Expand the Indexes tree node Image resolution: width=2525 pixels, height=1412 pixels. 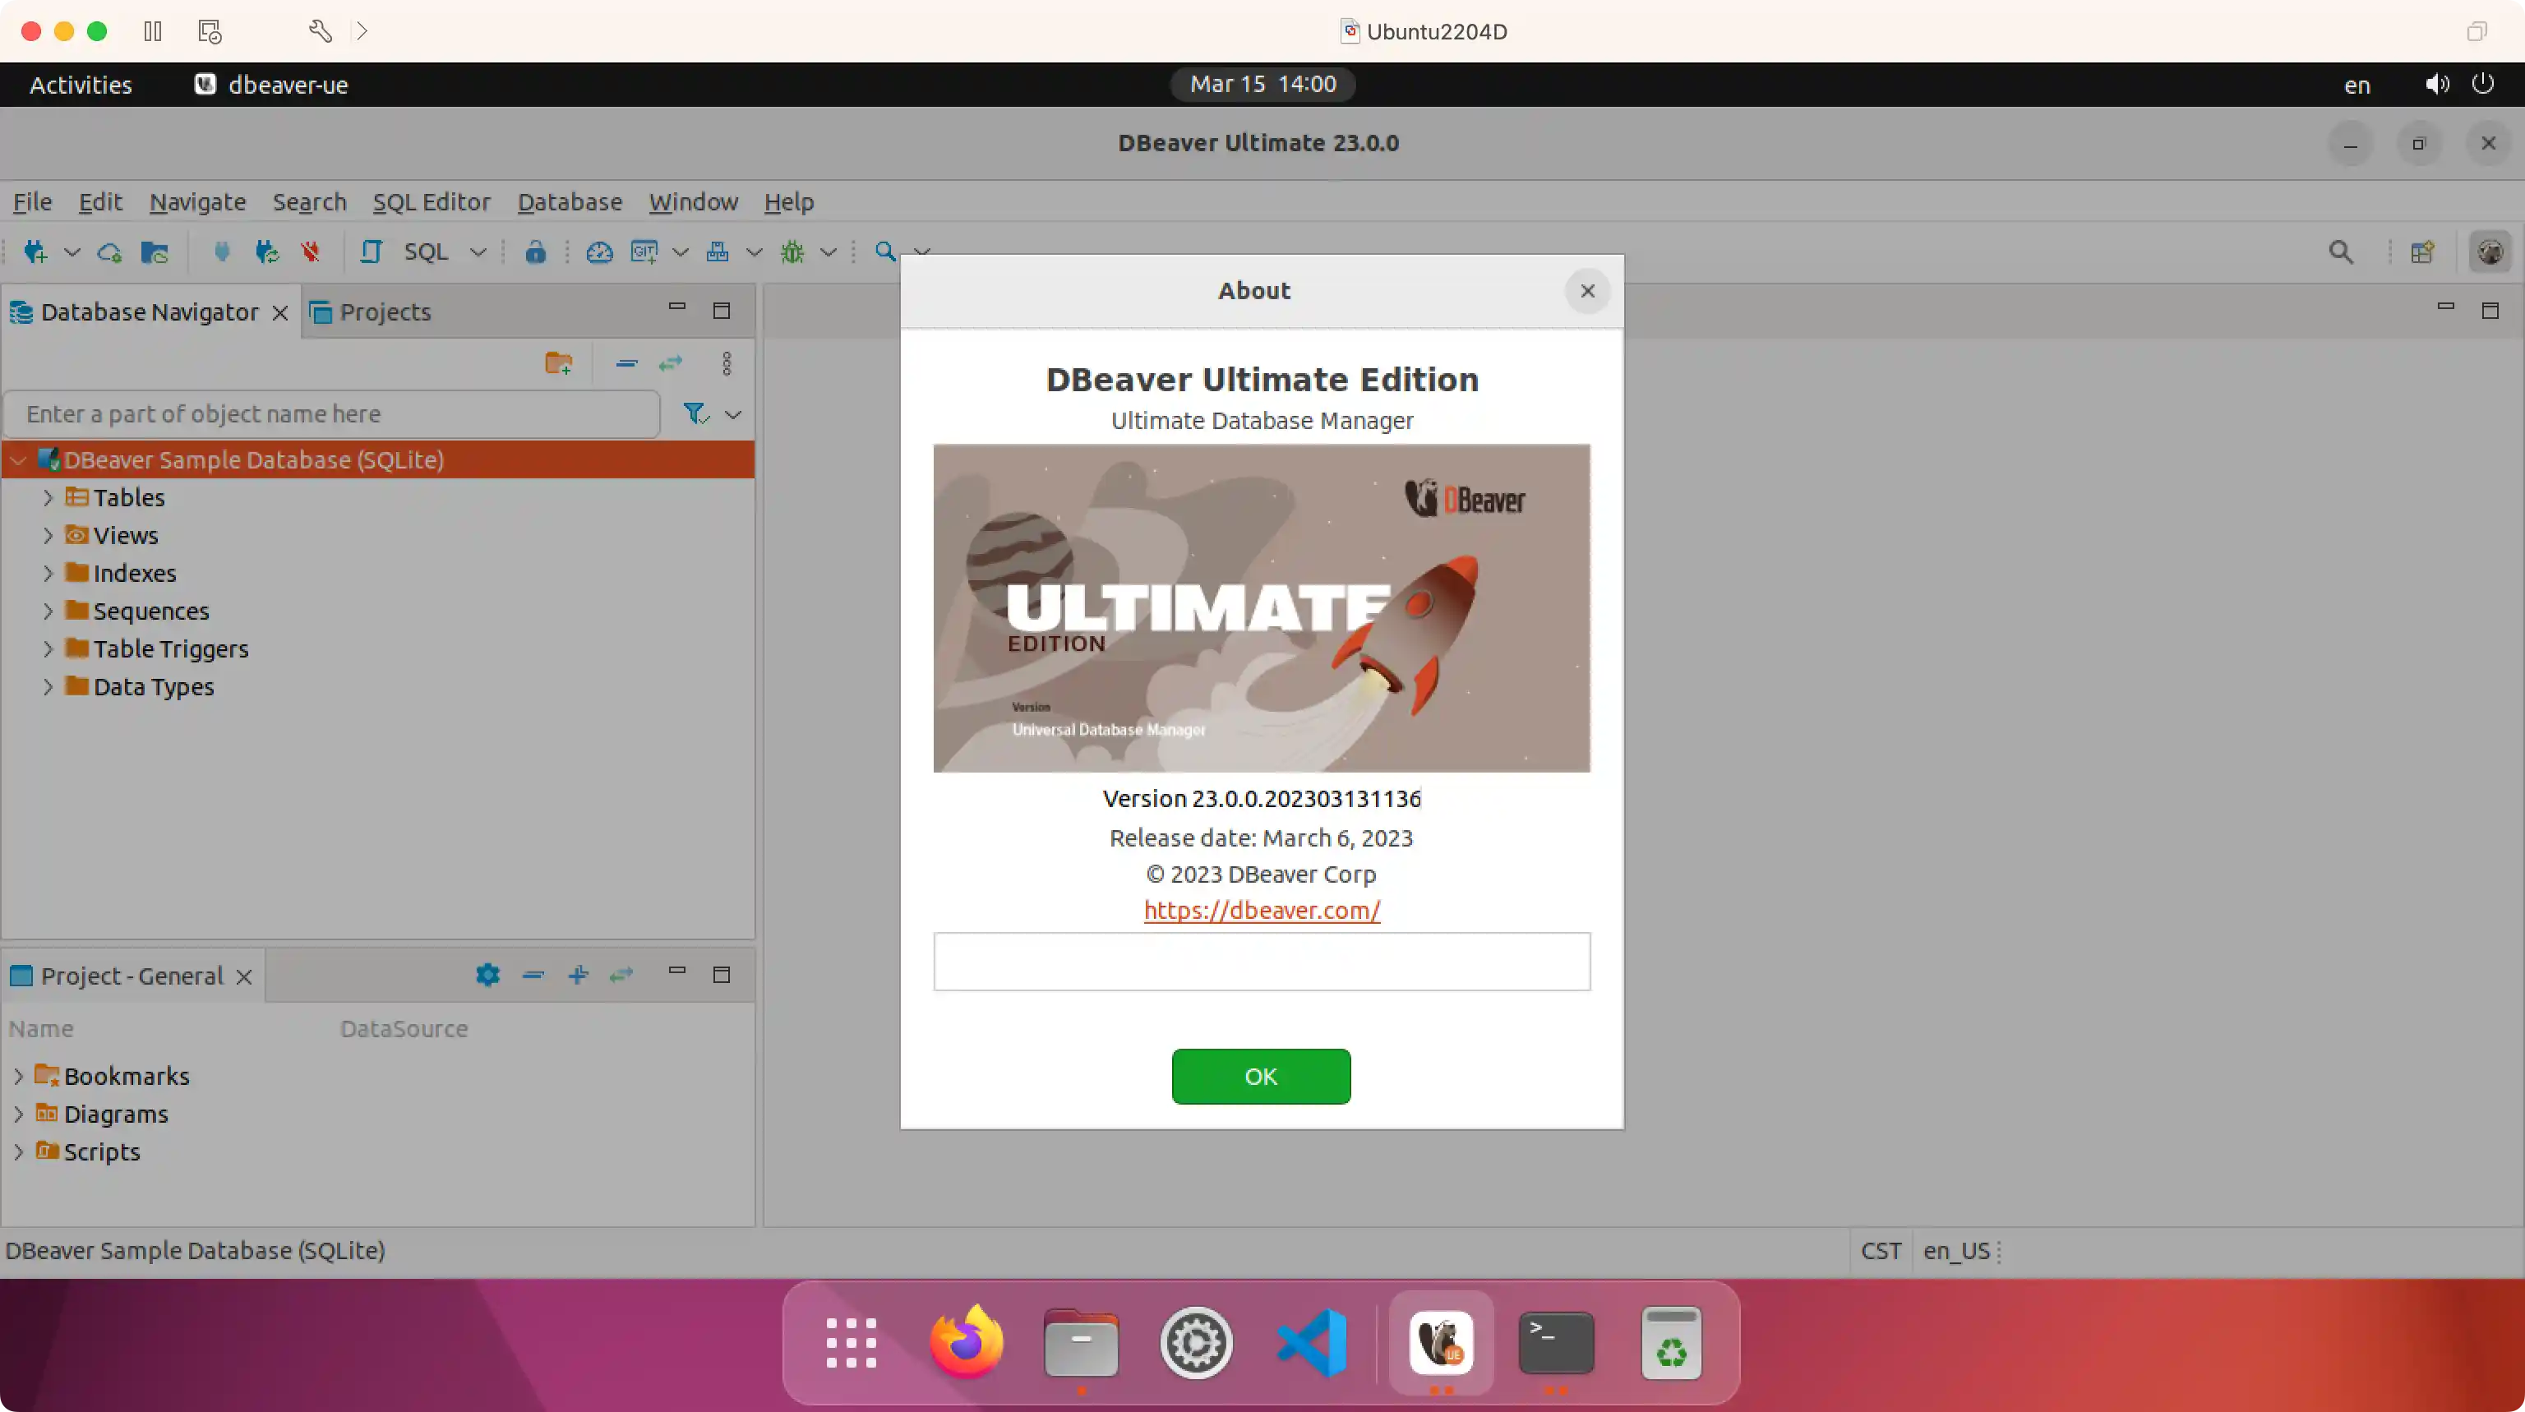[x=48, y=572]
